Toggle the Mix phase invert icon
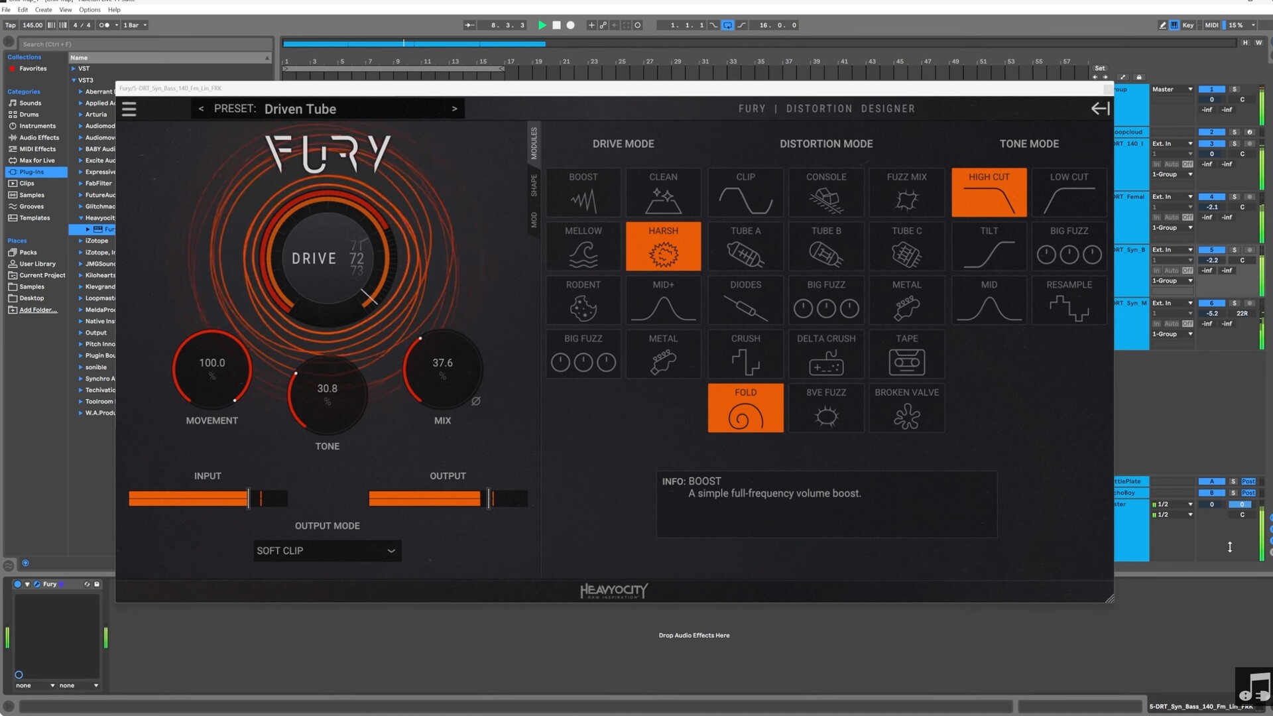The width and height of the screenshot is (1273, 716). click(475, 401)
